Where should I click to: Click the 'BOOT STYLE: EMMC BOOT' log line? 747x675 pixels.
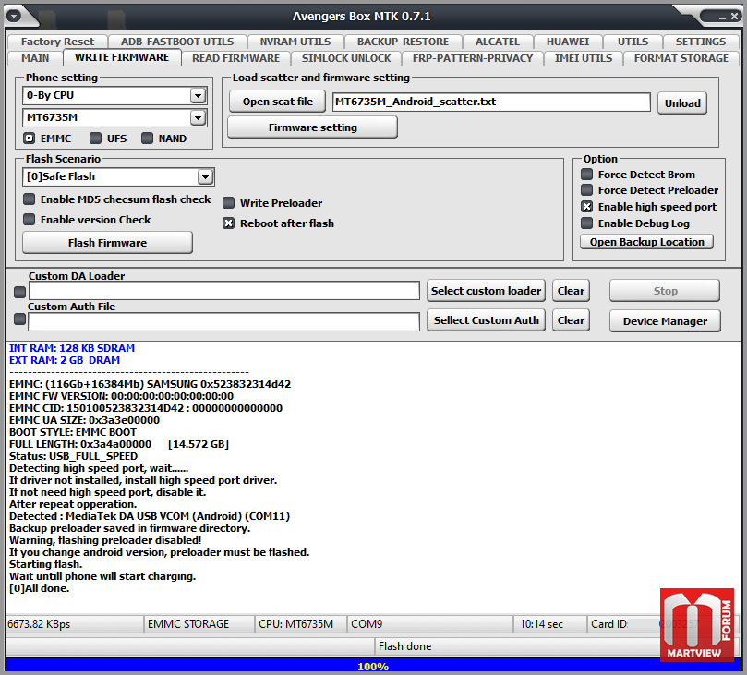click(x=72, y=432)
